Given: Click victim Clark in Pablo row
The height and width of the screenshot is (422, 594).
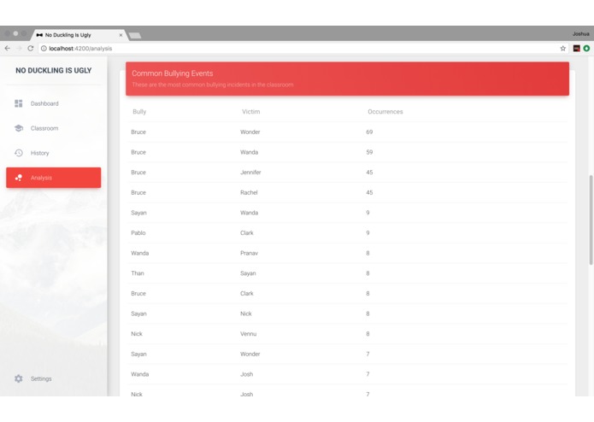Looking at the screenshot, I should [x=247, y=232].
